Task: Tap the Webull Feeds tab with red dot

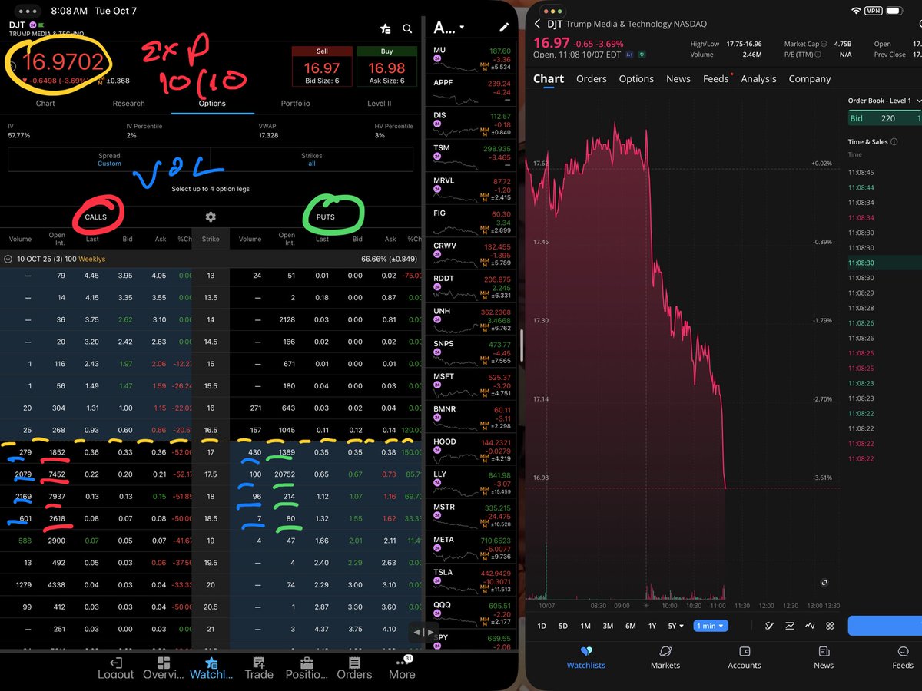Action: coord(716,78)
